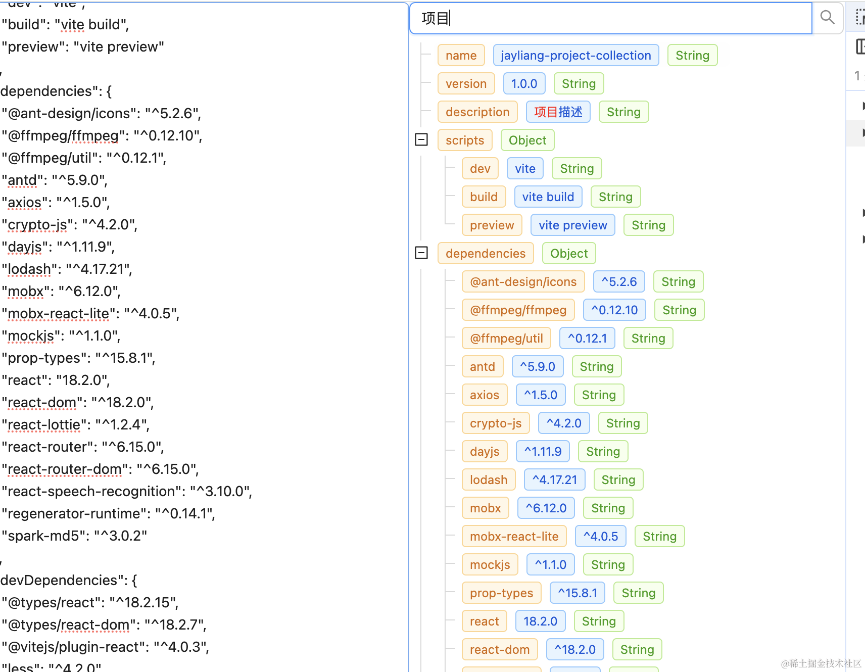Select the dayjs key tag
This screenshot has height=672, width=865.
coord(485,452)
